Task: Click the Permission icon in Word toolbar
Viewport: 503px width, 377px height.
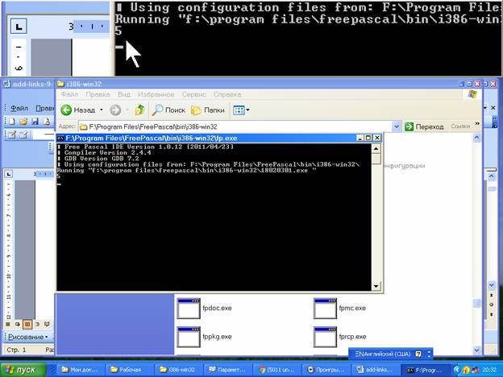Action: [47, 121]
